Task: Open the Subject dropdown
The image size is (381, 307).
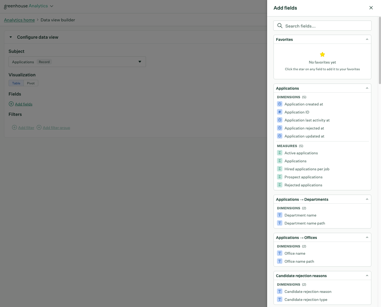Action: point(77,62)
